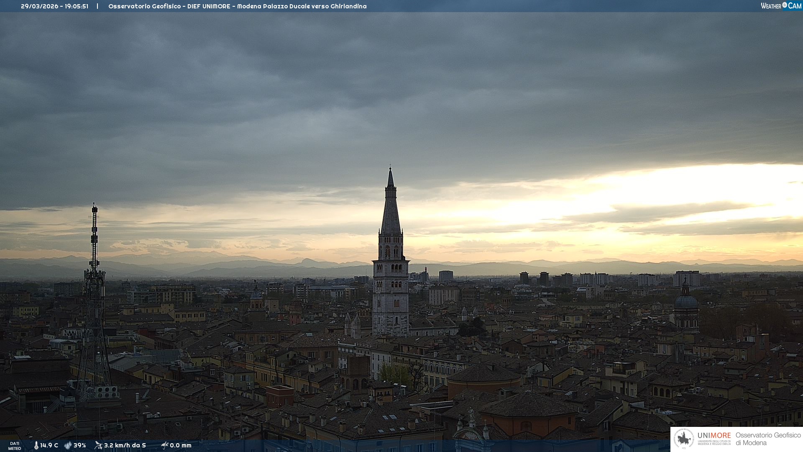Click Osservatorio Geofisico di Modena text

(x=768, y=439)
